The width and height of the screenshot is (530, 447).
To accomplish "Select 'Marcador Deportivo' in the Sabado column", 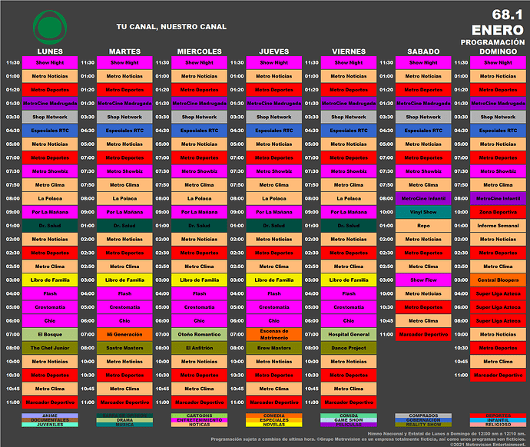I will [423, 335].
